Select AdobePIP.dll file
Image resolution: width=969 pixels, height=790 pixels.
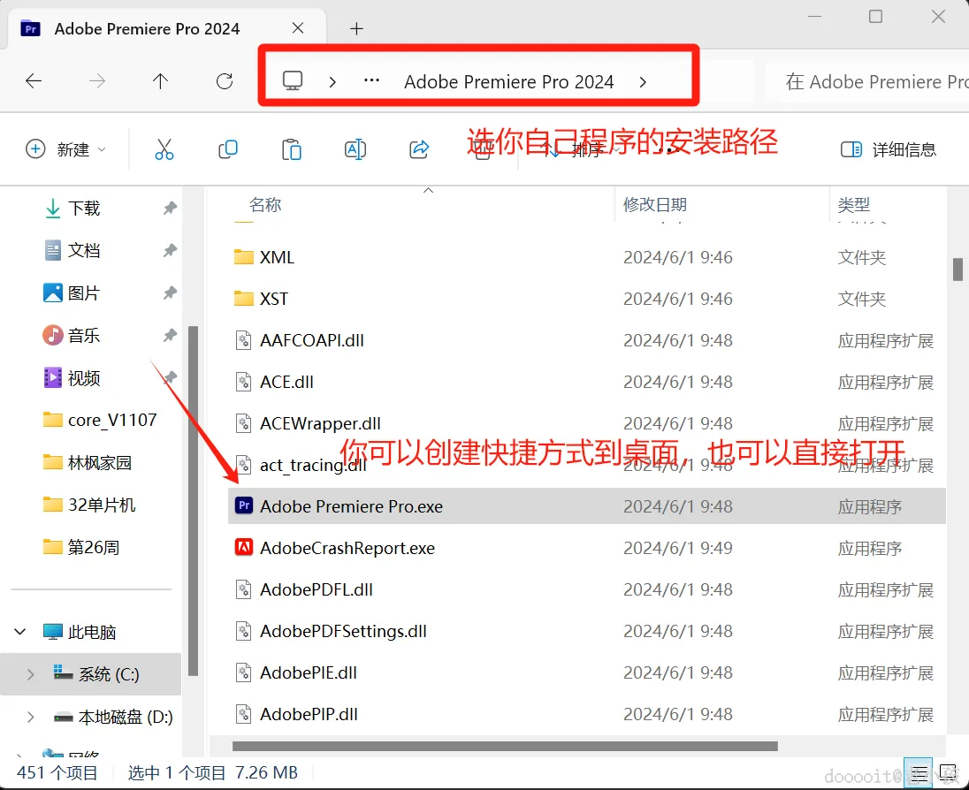pos(297,714)
